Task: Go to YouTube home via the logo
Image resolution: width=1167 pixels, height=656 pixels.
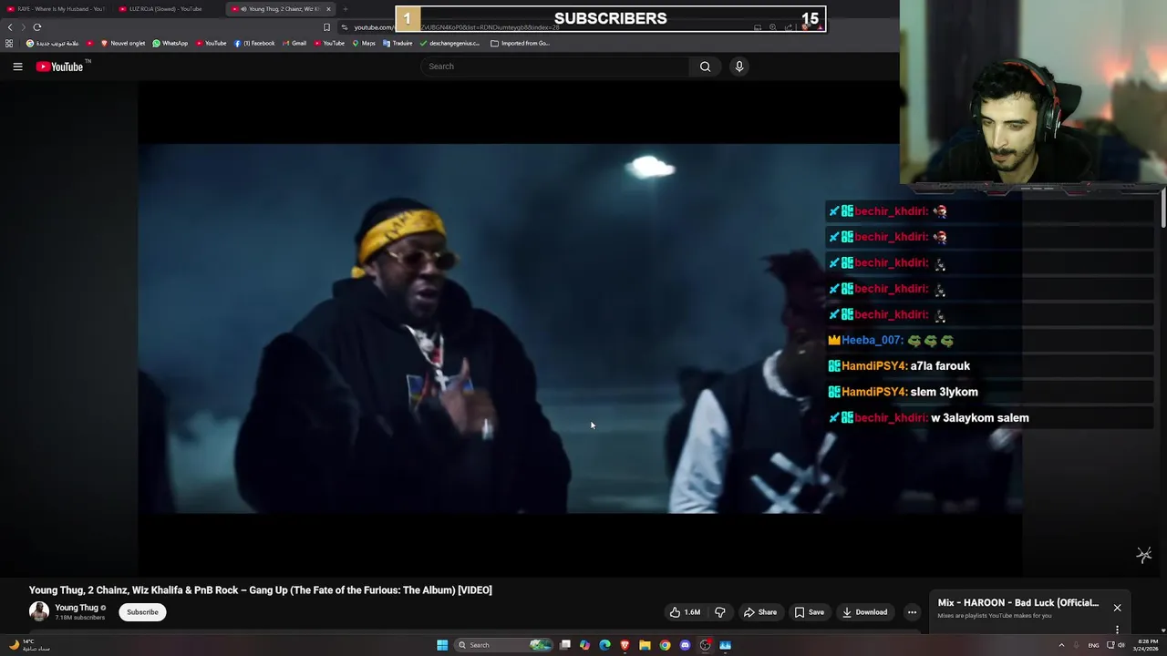Action: click(59, 67)
